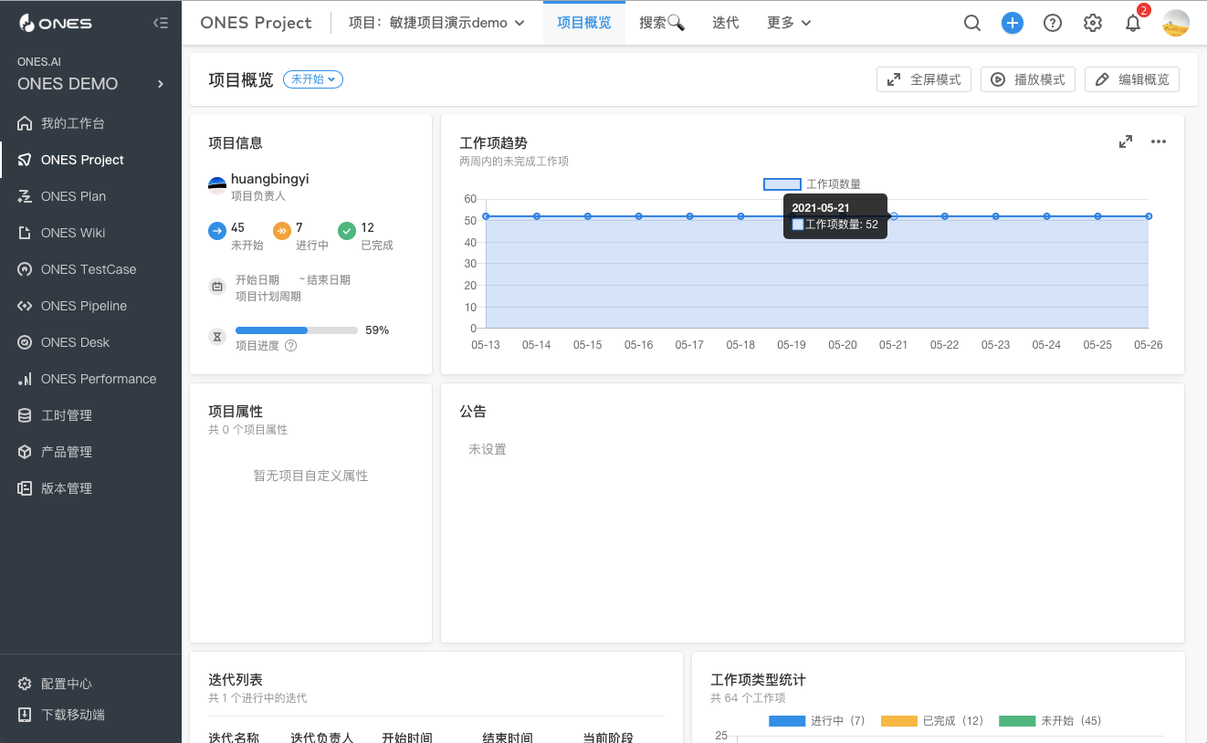Toggle the 已完成 legend item
Image resolution: width=1207 pixels, height=743 pixels.
[930, 720]
